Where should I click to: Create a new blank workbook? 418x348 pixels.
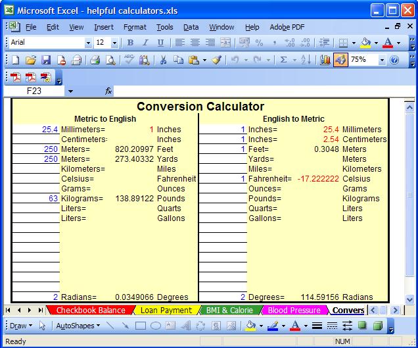tap(16, 60)
